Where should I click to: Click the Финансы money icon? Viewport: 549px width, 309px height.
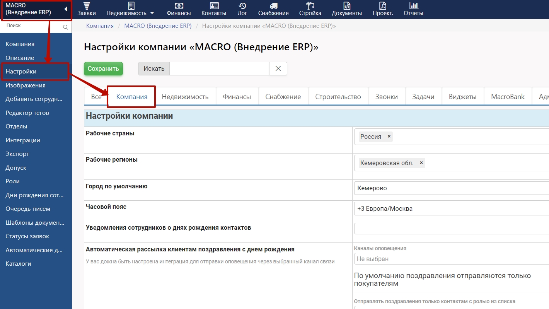[x=179, y=6]
